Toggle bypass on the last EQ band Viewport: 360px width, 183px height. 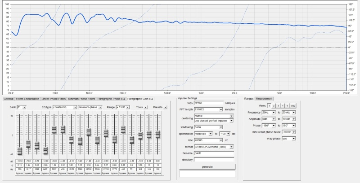158,173
